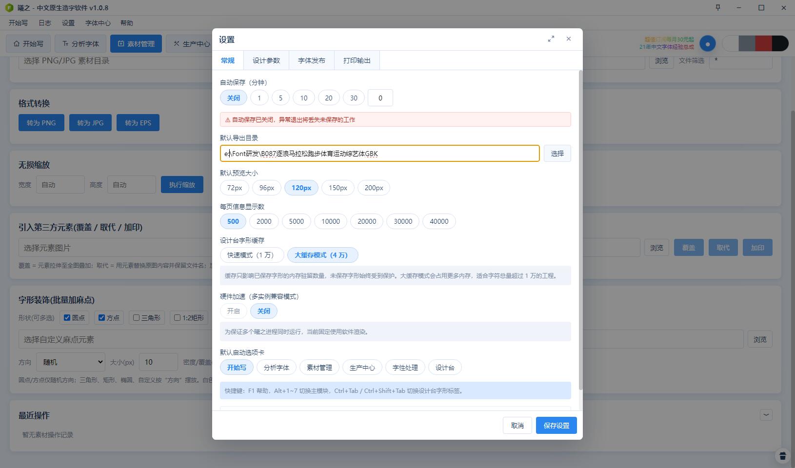Image resolution: width=795 pixels, height=468 pixels.
Task: Open the 日志 menu
Action: (45, 23)
